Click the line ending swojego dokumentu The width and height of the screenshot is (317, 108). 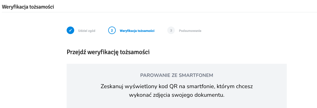[x=177, y=95]
